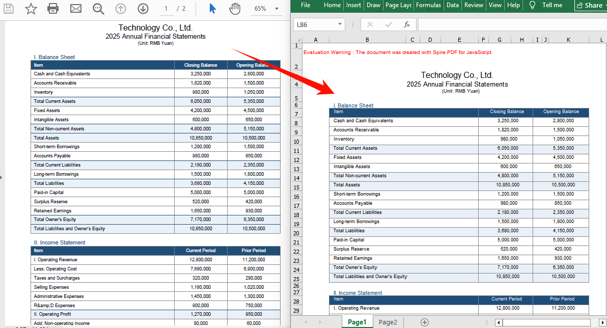Viewport: 607px width, 328px height.
Task: Click the Excel horizontal scrollbar track
Action: point(550,322)
